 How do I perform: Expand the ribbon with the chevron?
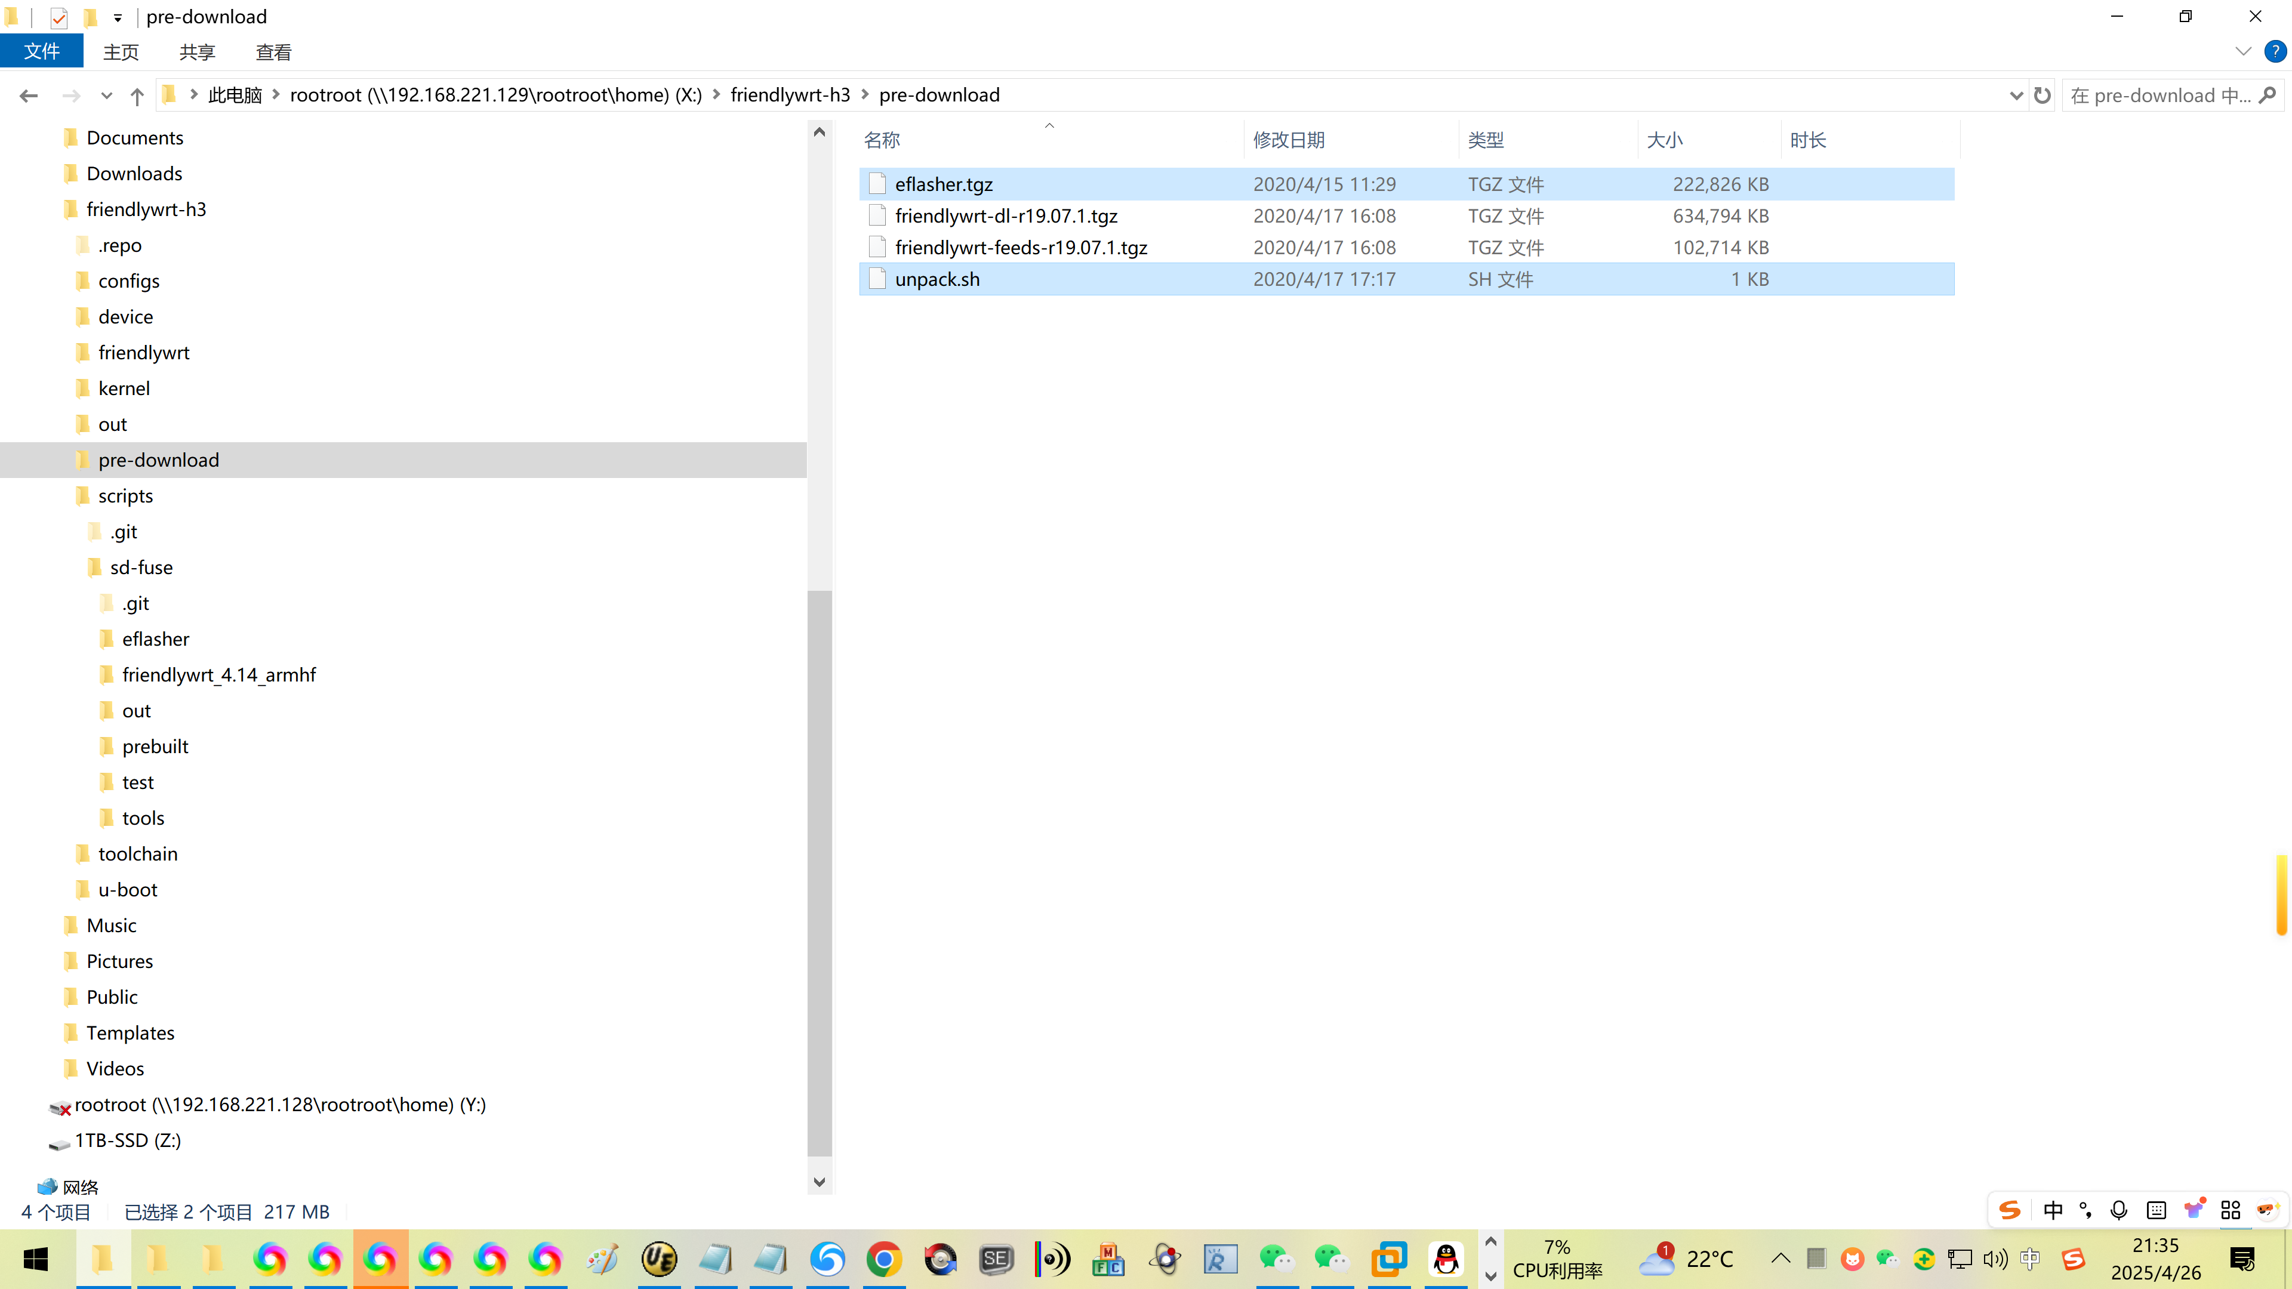[x=2242, y=51]
